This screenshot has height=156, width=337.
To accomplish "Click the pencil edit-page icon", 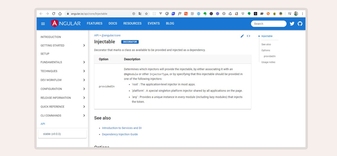I will pos(242,36).
